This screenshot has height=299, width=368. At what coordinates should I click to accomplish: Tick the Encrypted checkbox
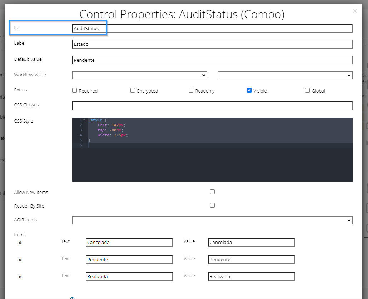pyautogui.click(x=133, y=90)
